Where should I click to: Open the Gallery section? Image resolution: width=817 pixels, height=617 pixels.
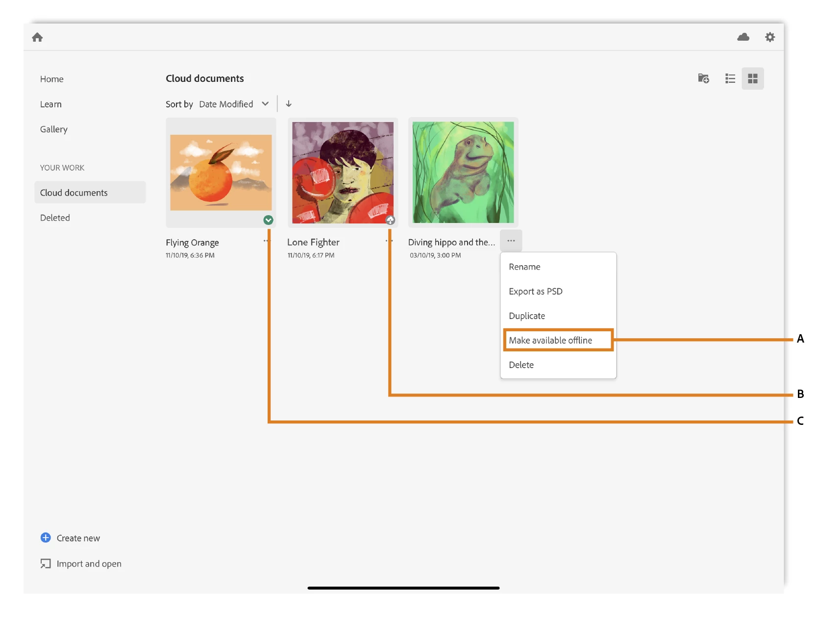54,129
